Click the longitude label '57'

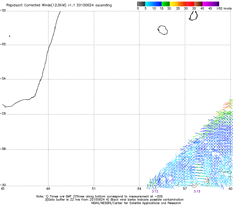185,189
